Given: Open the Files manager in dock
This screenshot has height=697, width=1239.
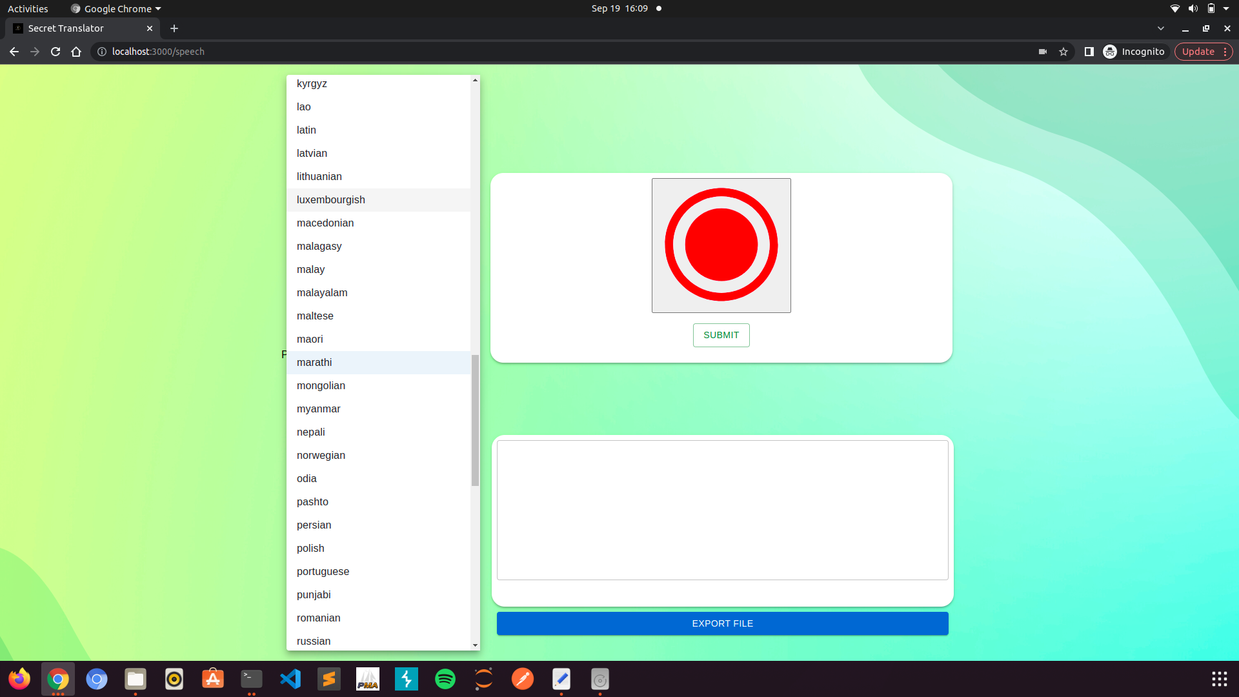Looking at the screenshot, I should click(x=136, y=679).
